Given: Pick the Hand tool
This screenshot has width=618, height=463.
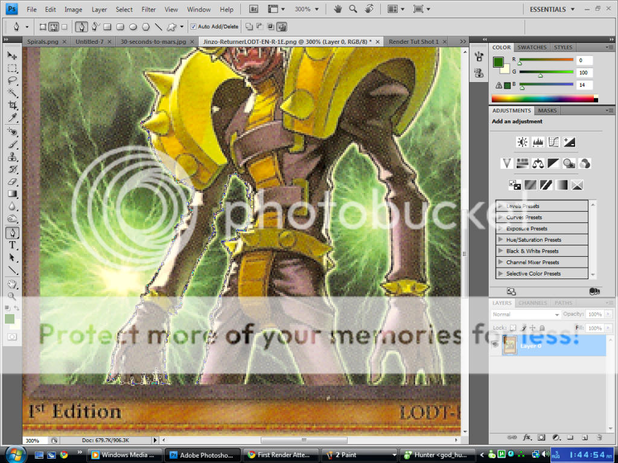Looking at the screenshot, I should 11,284.
